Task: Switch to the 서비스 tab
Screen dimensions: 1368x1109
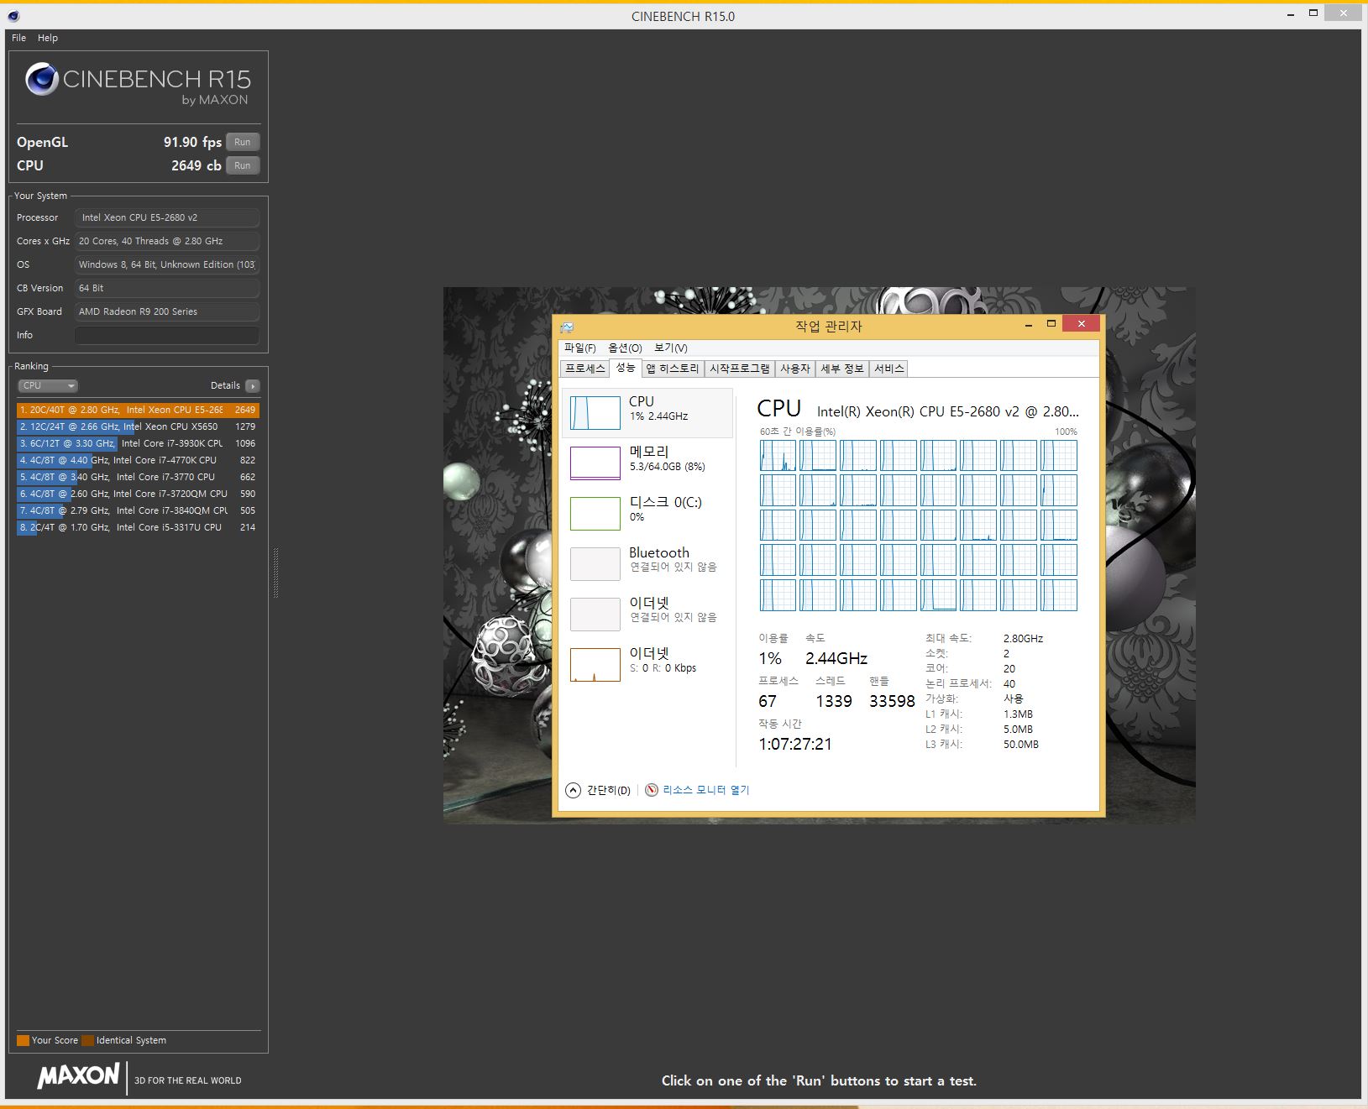Action: pos(889,369)
